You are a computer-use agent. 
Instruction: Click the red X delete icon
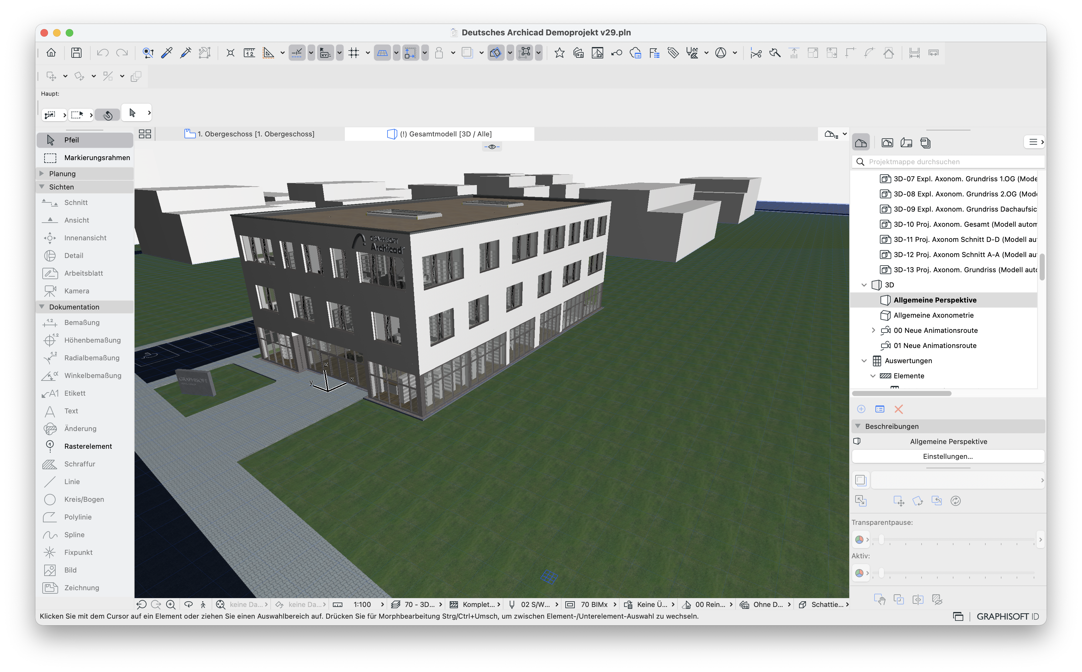click(899, 409)
